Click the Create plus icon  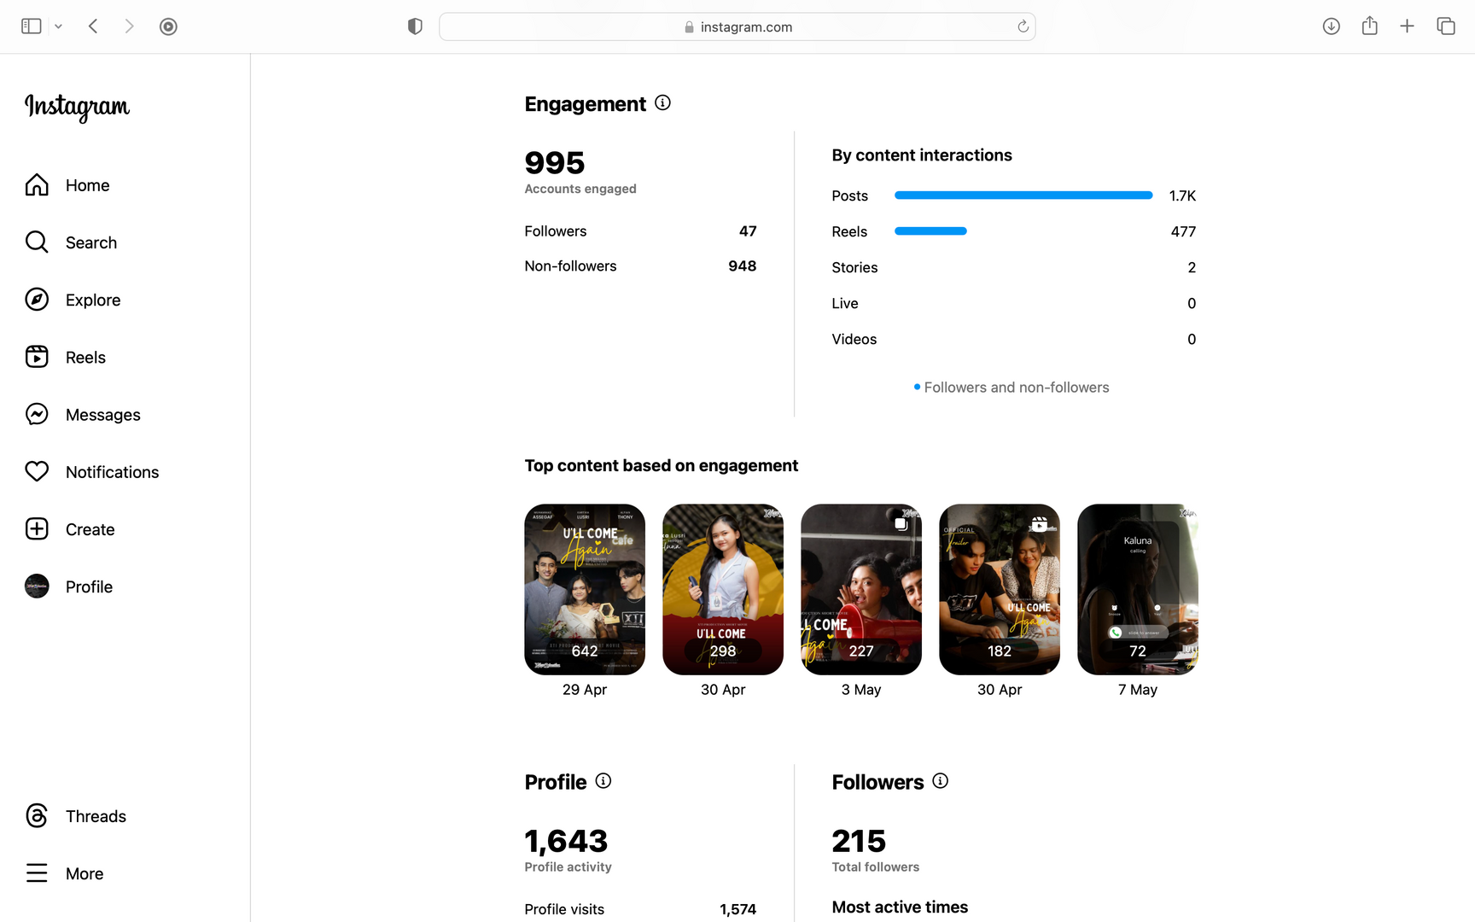pyautogui.click(x=37, y=528)
